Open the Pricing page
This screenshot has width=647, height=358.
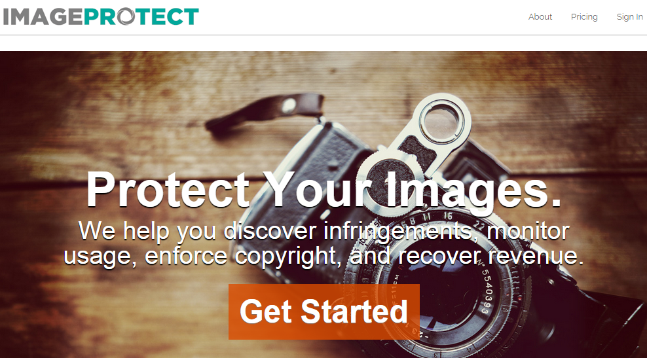pos(584,17)
